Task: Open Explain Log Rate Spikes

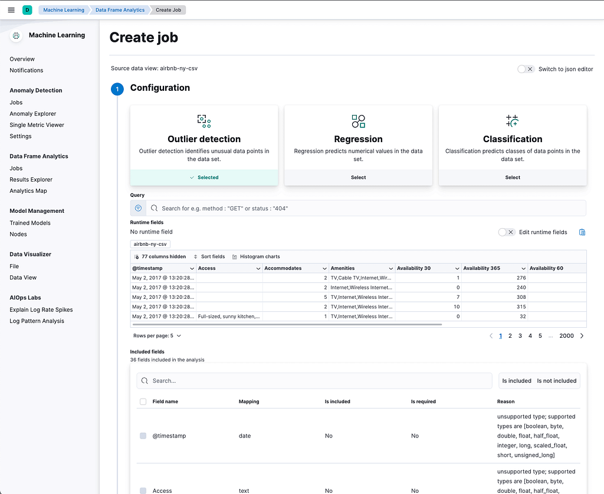Action: (41, 309)
